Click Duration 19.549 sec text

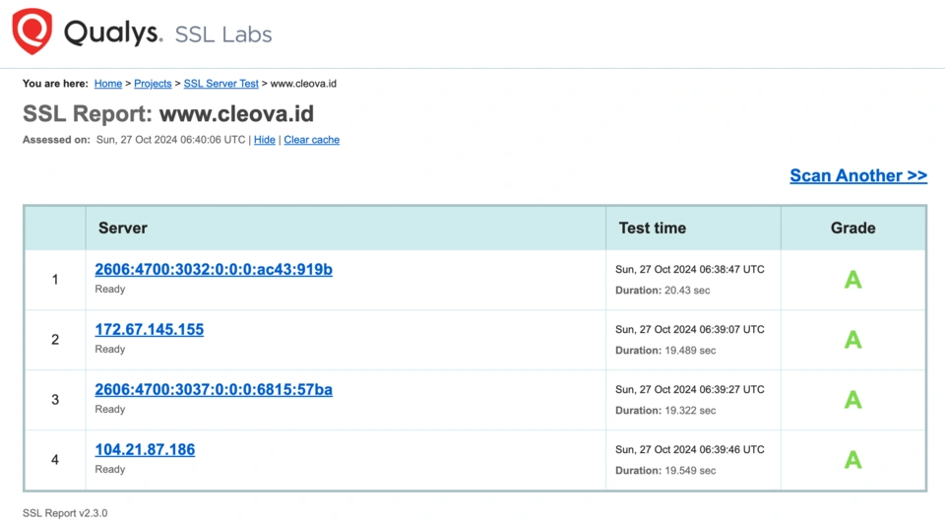665,471
